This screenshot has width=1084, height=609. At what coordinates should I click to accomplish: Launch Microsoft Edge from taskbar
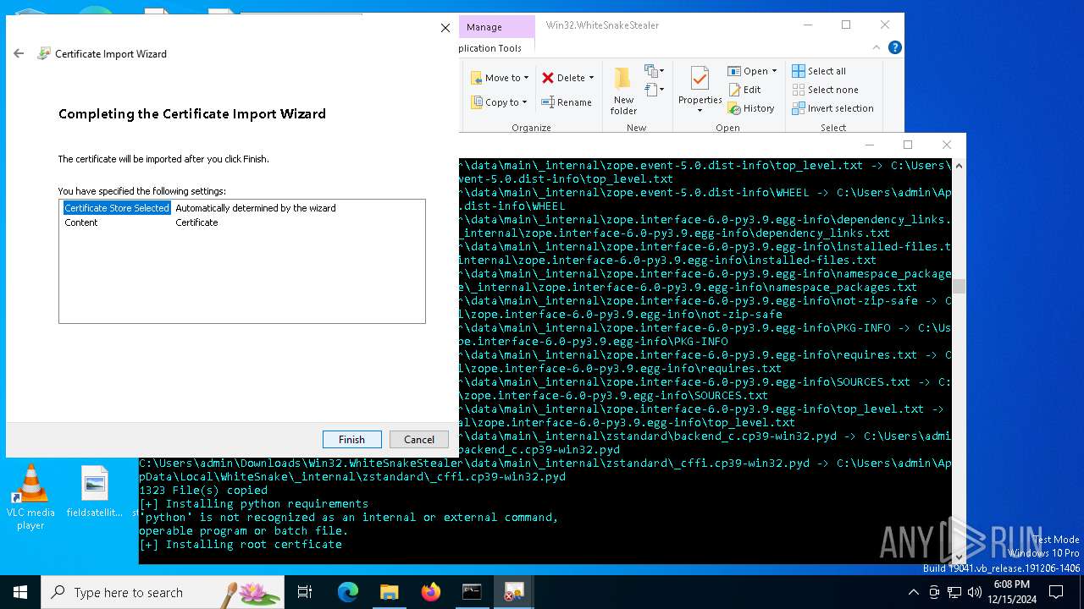pyautogui.click(x=348, y=592)
